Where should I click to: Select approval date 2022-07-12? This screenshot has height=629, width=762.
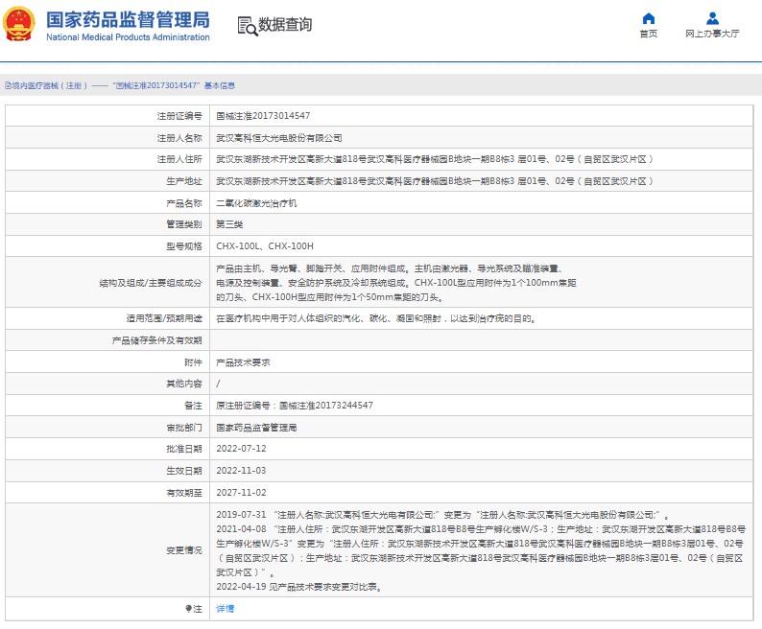tap(241, 449)
